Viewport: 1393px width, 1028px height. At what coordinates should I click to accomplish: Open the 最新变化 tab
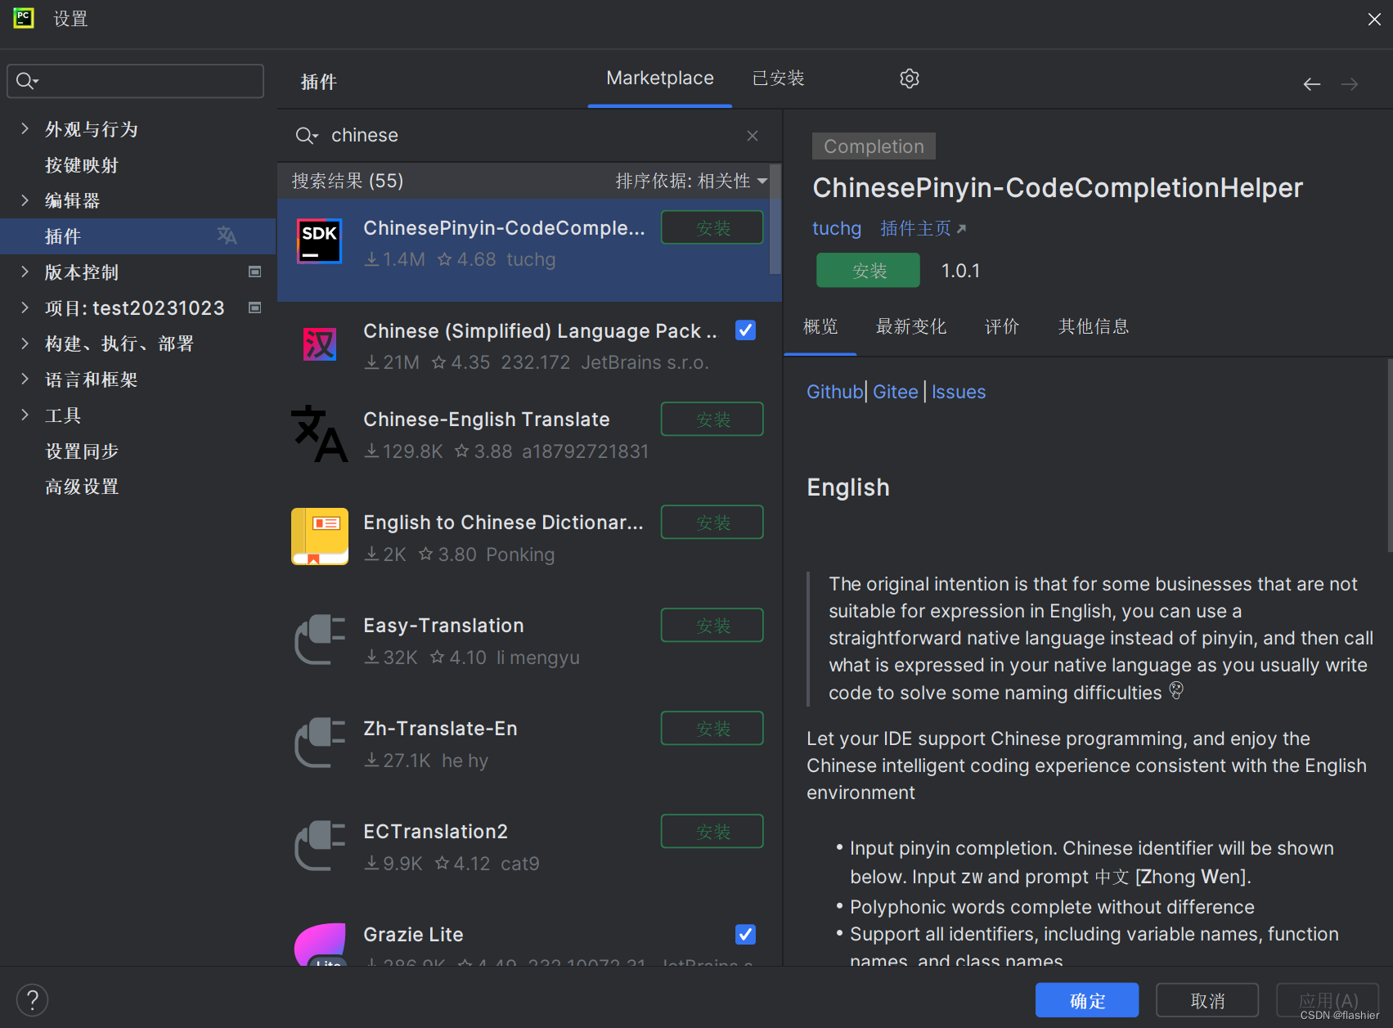(910, 327)
